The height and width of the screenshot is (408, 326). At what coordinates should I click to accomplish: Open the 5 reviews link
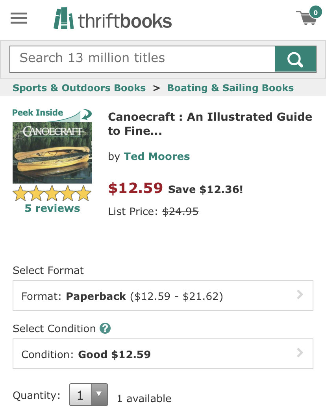point(52,208)
